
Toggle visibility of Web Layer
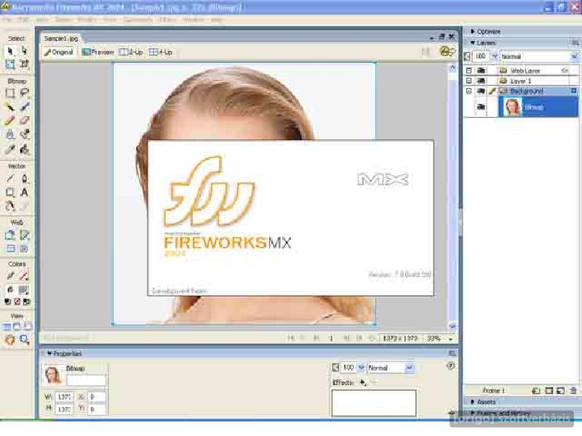pos(481,70)
